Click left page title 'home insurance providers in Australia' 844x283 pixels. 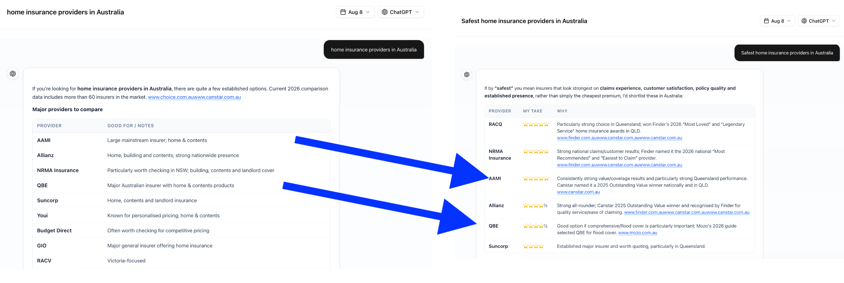click(65, 12)
